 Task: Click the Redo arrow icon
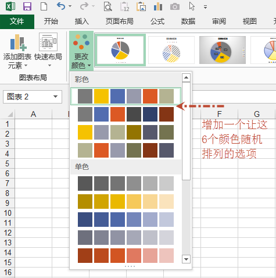pos(84,6)
